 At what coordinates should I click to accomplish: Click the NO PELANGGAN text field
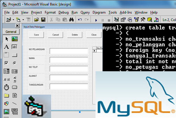(x=69, y=51)
